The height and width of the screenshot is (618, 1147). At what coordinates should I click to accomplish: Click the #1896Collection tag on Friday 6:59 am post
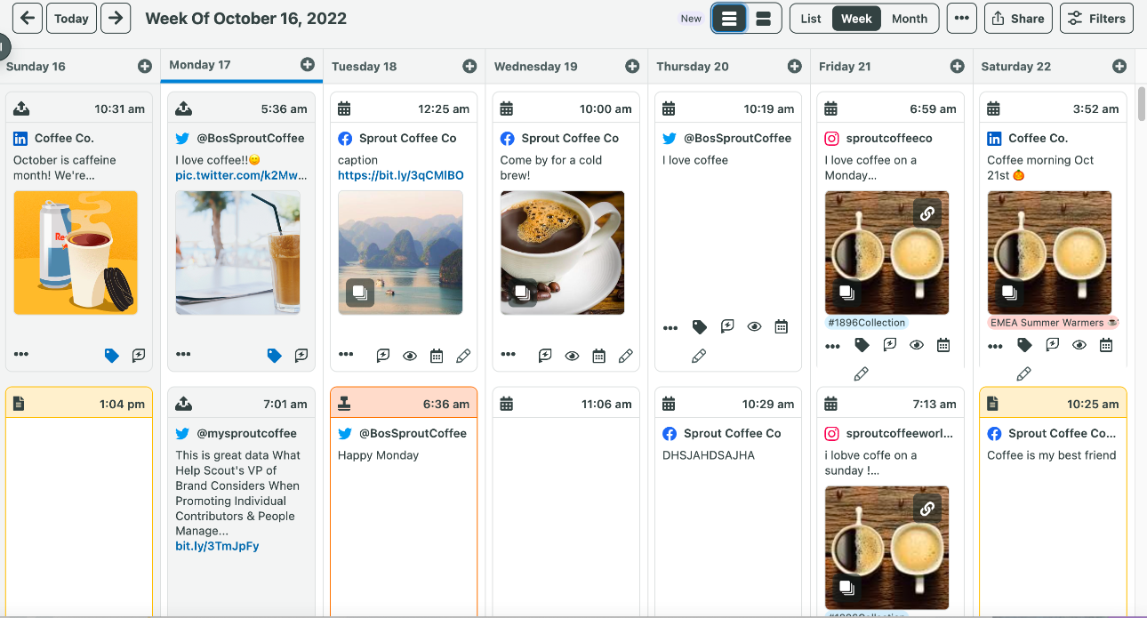(866, 323)
